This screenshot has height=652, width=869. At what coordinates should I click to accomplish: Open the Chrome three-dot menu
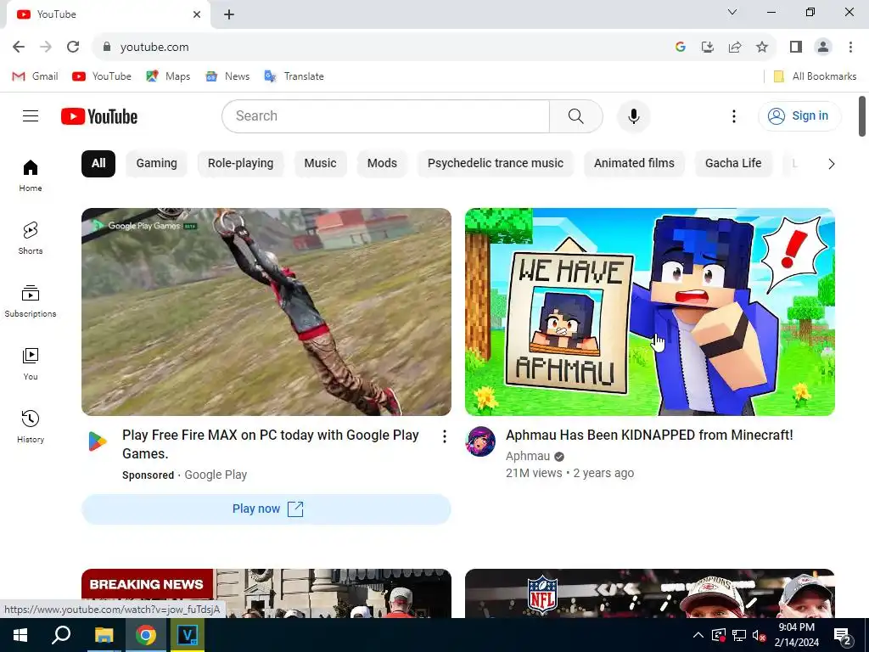tap(850, 48)
